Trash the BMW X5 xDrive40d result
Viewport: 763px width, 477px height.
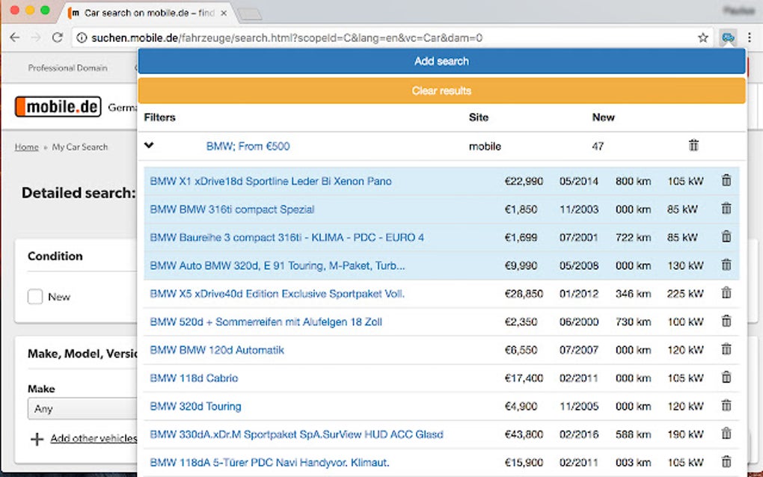[726, 294]
